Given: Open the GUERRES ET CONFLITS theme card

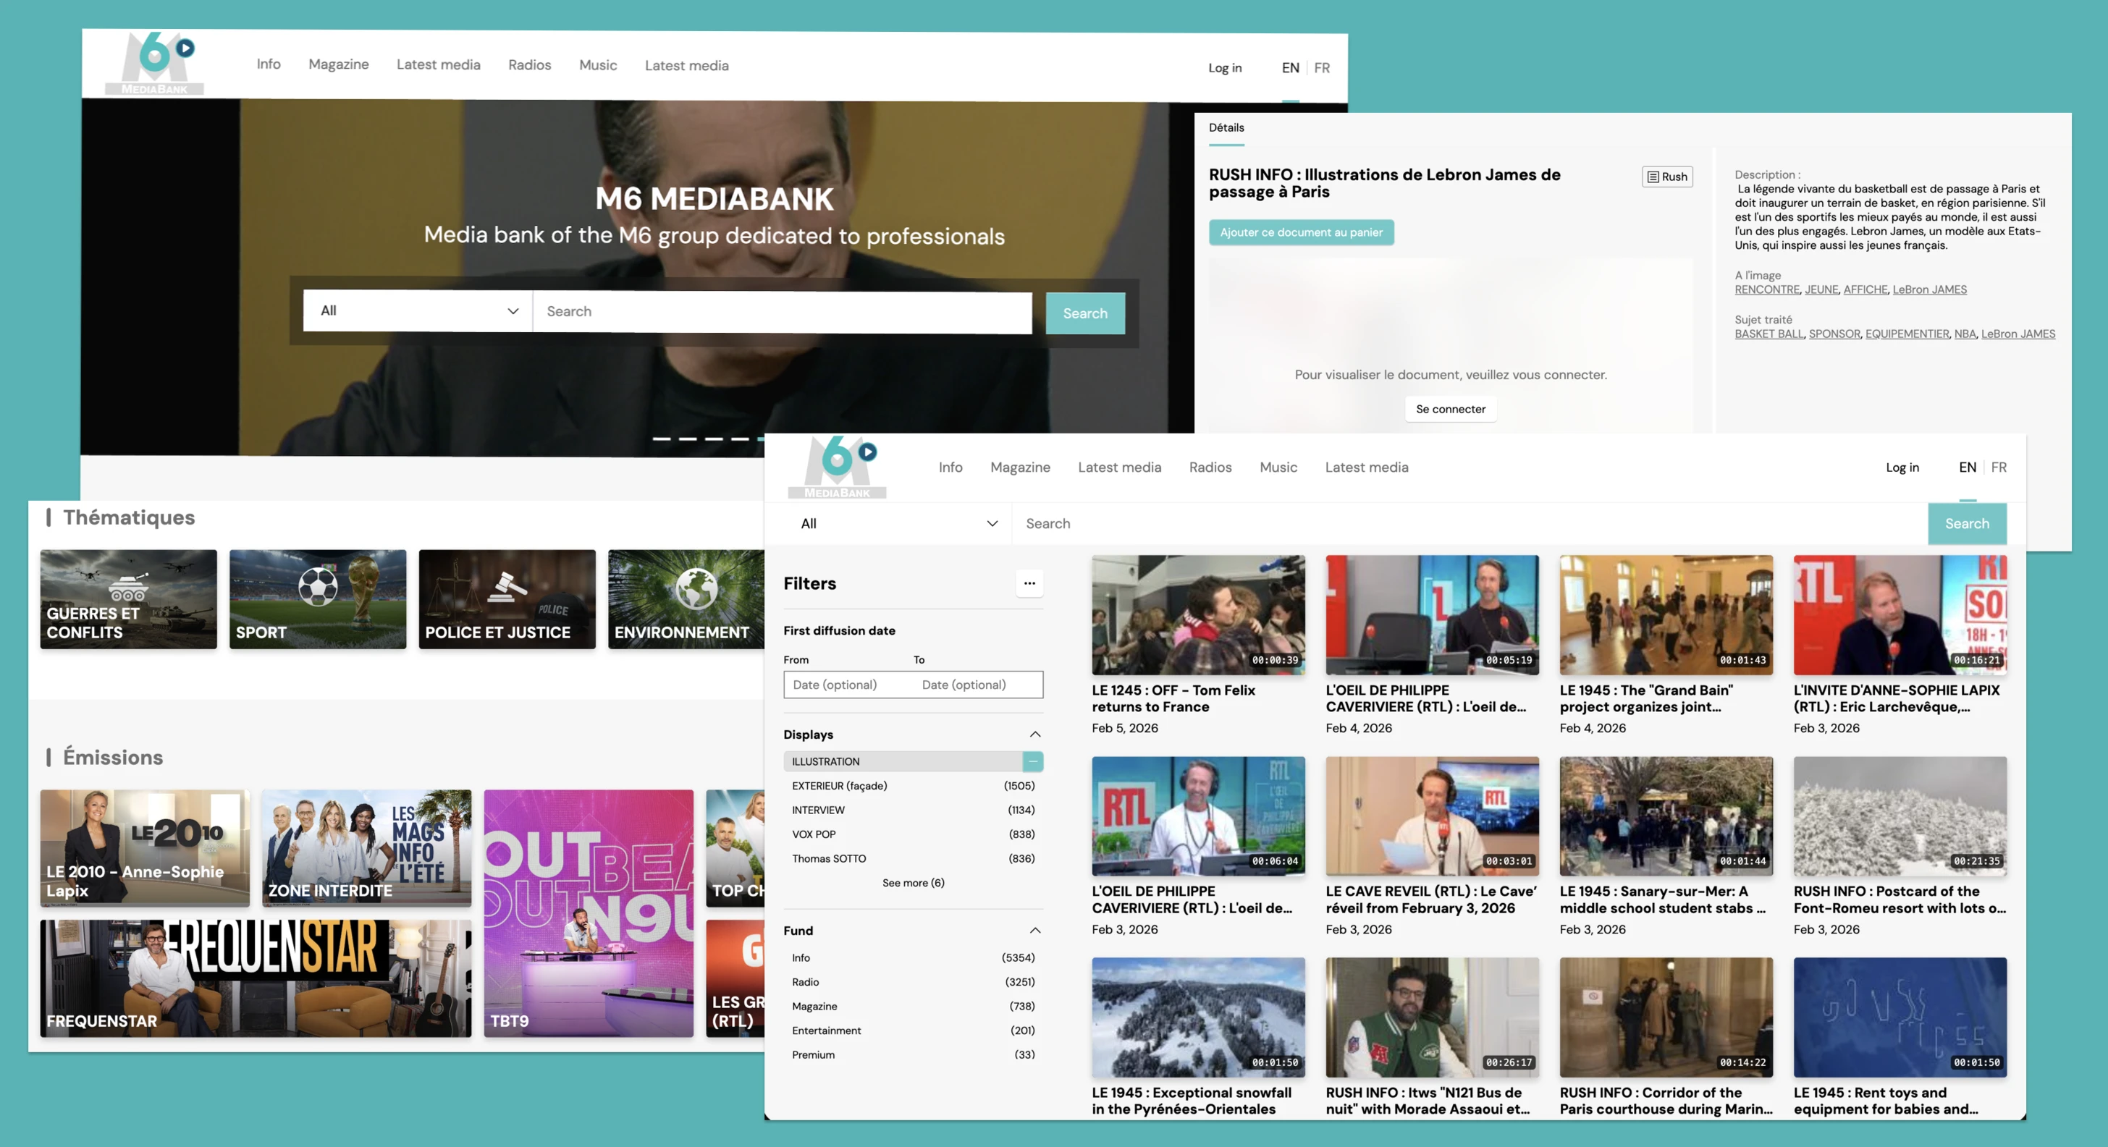Looking at the screenshot, I should pos(128,600).
